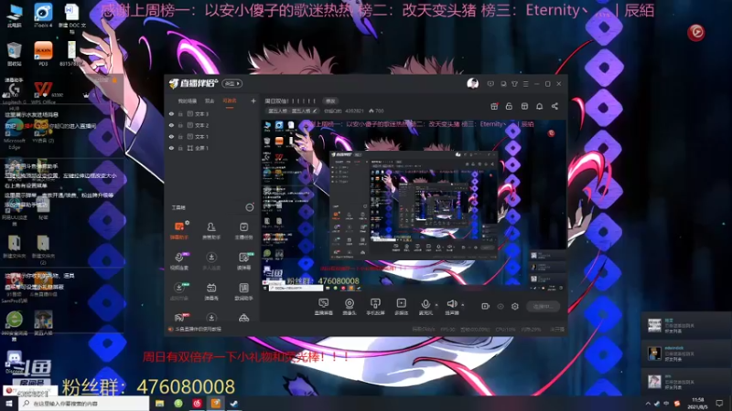Open File Explorer from the taskbar

[x=159, y=403]
